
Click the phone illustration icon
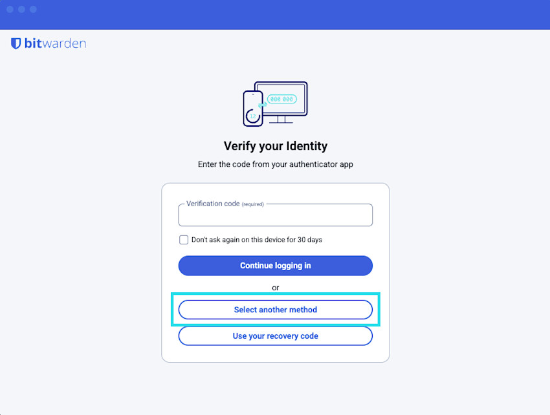(252, 109)
